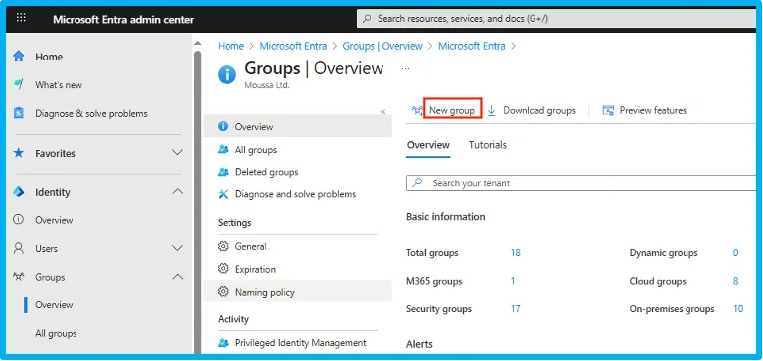Expand the Users section chevron
Image resolution: width=763 pixels, height=361 pixels.
(x=178, y=248)
